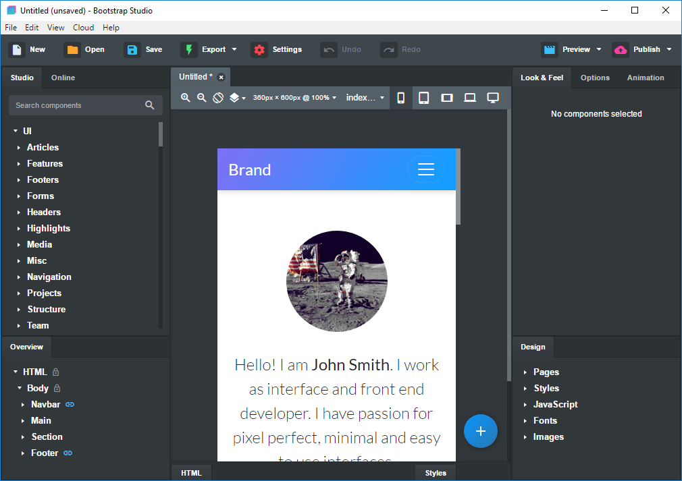Screen dimensions: 682x481
Task: Switch to the Online components tab
Action: coord(63,78)
